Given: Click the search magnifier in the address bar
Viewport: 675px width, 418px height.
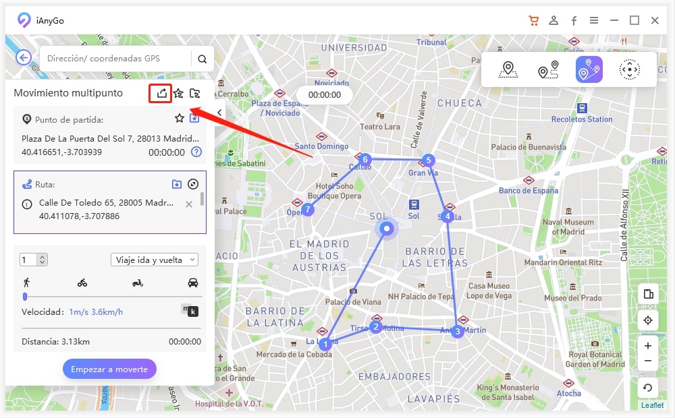Looking at the screenshot, I should [x=202, y=59].
